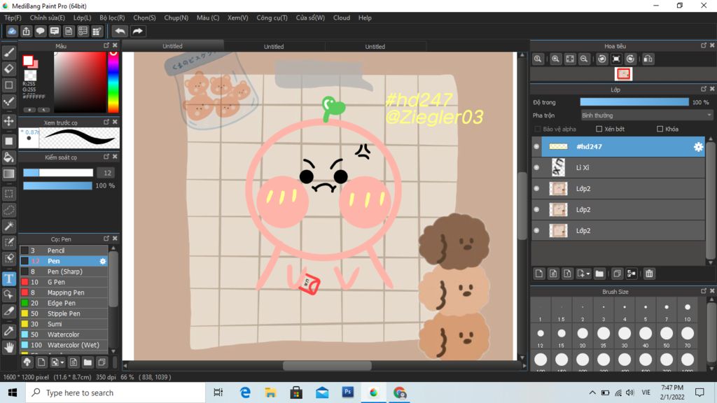Screen dimensions: 717x403
Task: Open the #hd247 layer settings gear
Action: pos(698,147)
